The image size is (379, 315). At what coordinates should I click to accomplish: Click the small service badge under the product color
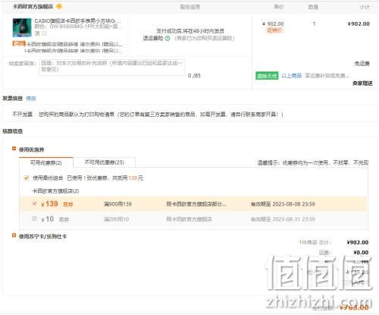[37, 33]
